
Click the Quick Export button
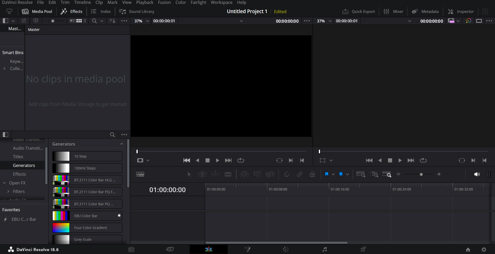(x=359, y=12)
